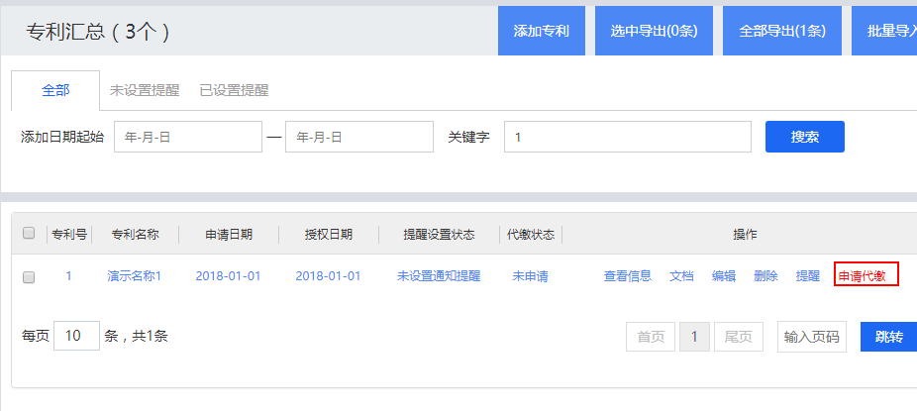Open the 未设置提醒 tab

[145, 91]
